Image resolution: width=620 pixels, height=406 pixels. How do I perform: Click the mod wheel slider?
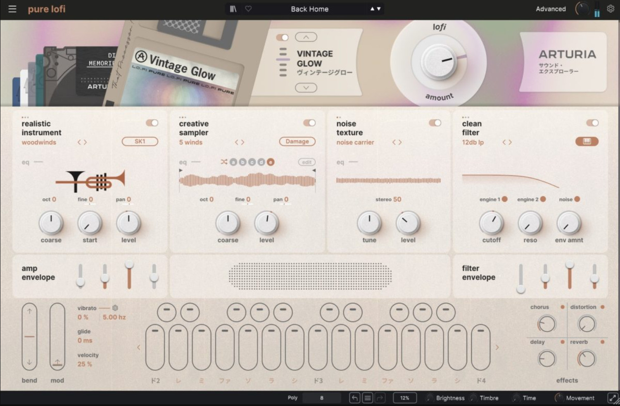point(57,337)
